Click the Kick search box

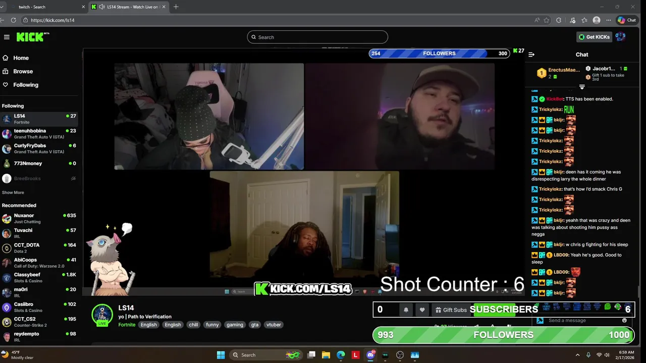(x=317, y=37)
